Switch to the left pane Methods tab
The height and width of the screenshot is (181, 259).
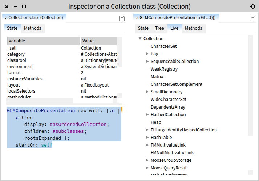coord(33,28)
